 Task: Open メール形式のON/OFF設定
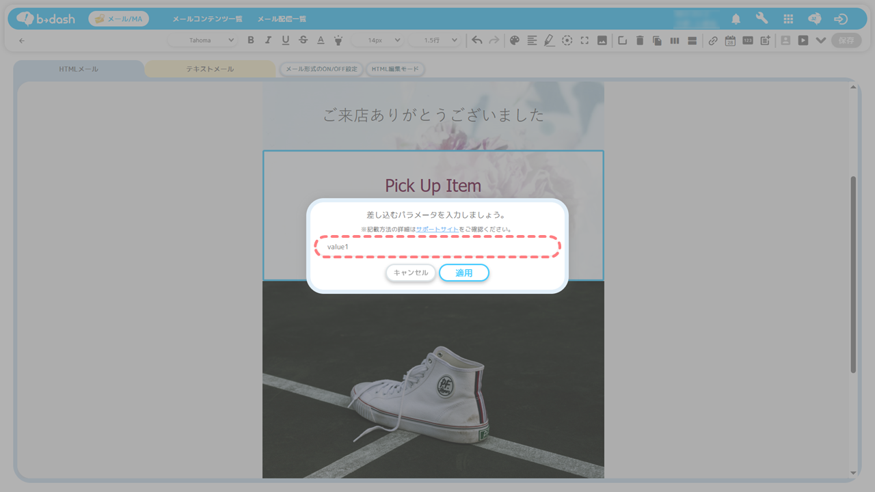click(x=321, y=69)
